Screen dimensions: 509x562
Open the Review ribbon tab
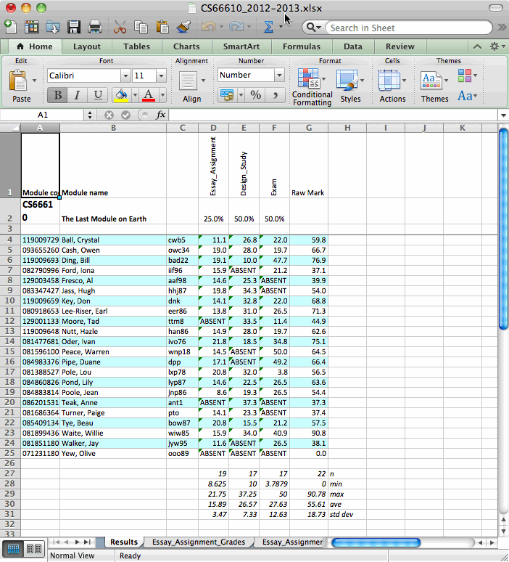click(x=400, y=46)
